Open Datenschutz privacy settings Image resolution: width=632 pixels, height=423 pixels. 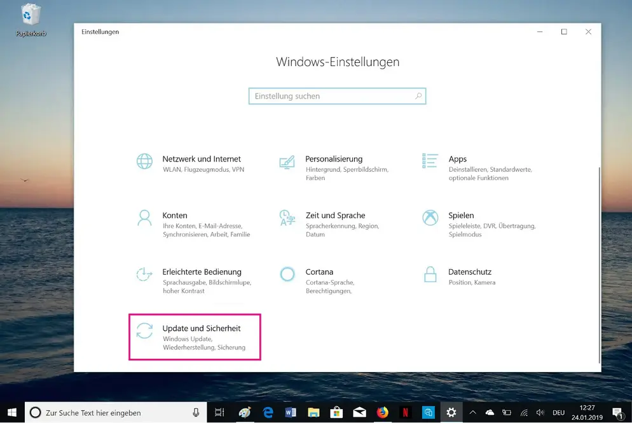coord(469,272)
